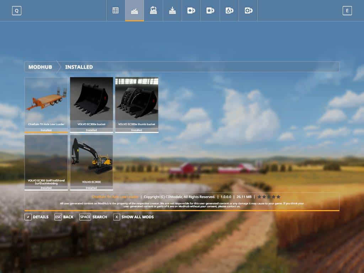The height and width of the screenshot is (273, 364).
Task: Click the first puzzle-piece mods icon
Action: pyautogui.click(x=191, y=11)
